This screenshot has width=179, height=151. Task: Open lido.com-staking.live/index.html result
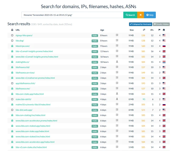[31, 115]
